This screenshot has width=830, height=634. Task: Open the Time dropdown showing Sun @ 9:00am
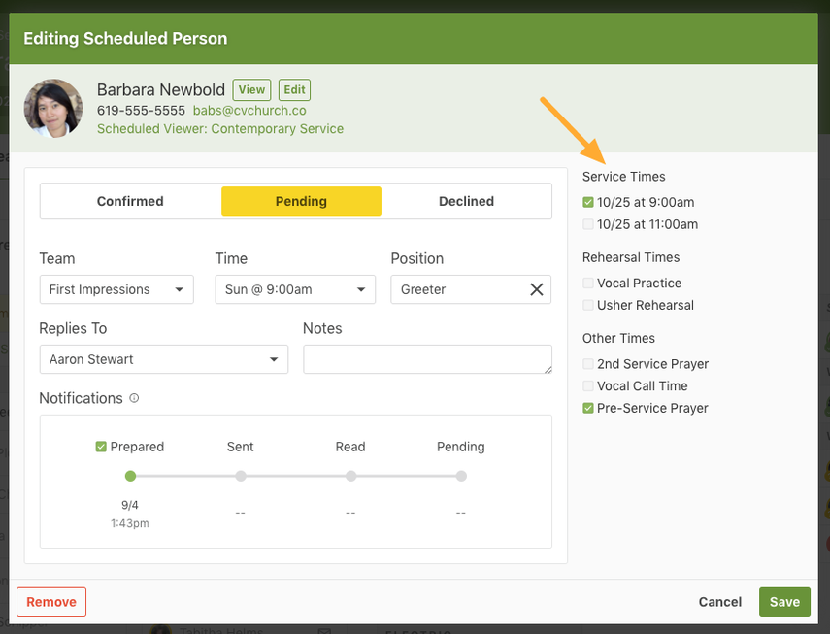tap(295, 289)
